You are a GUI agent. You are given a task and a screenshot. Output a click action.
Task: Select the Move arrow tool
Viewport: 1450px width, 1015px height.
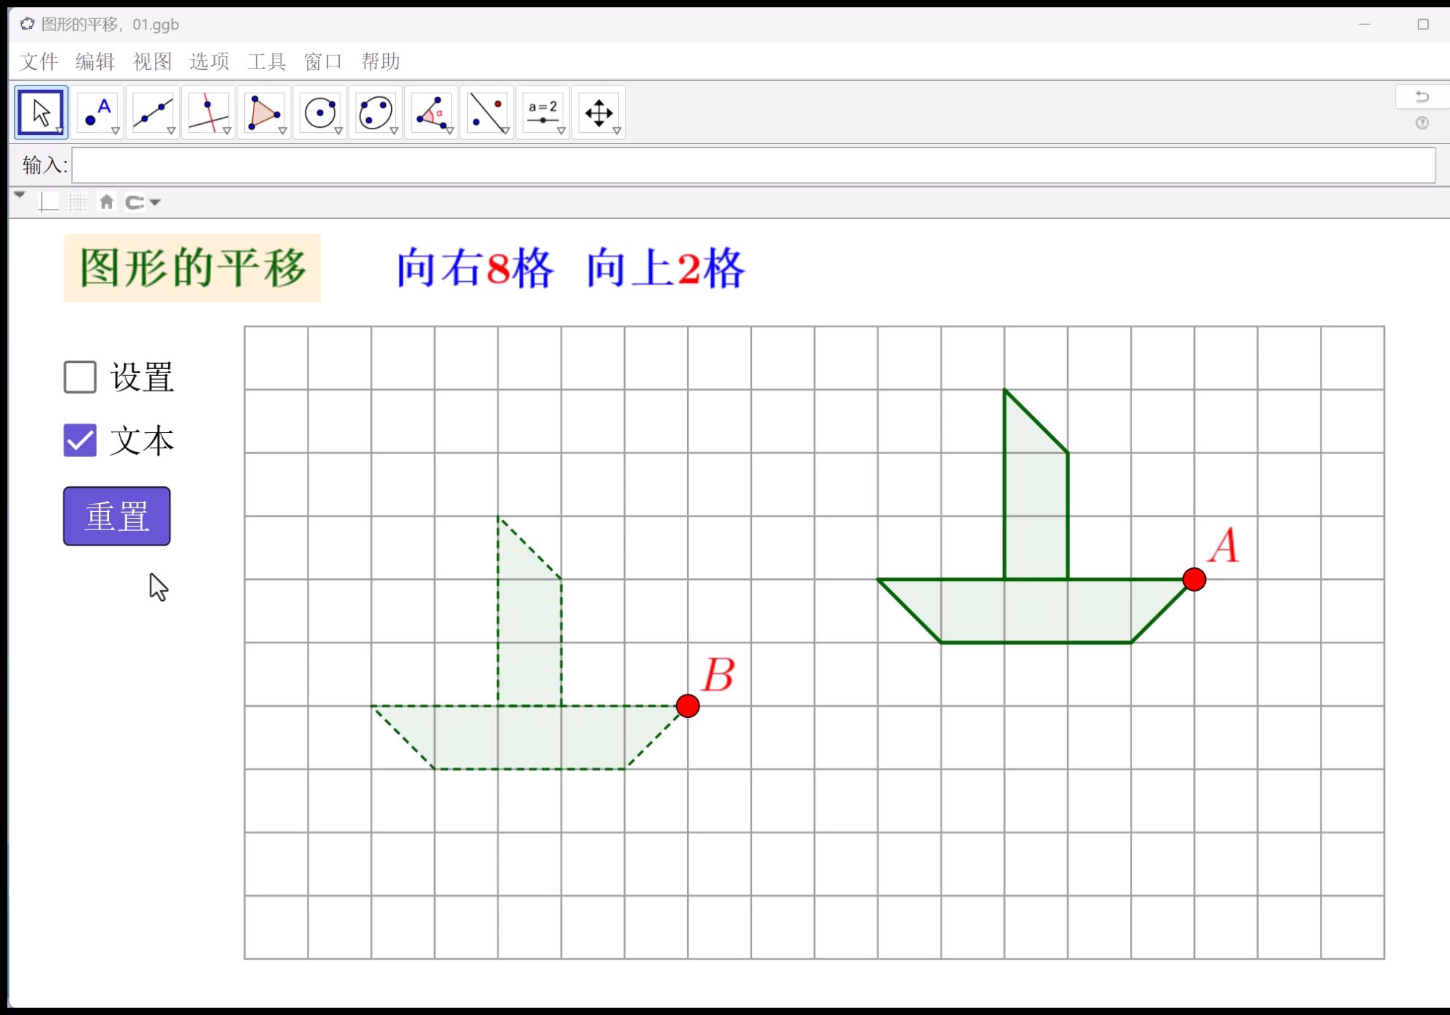[41, 112]
